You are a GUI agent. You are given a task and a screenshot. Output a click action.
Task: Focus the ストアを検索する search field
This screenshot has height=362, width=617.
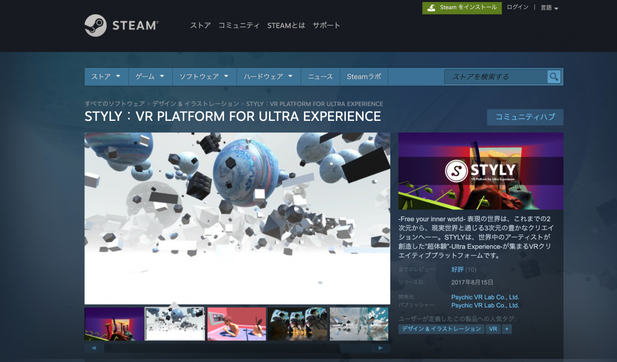point(496,77)
